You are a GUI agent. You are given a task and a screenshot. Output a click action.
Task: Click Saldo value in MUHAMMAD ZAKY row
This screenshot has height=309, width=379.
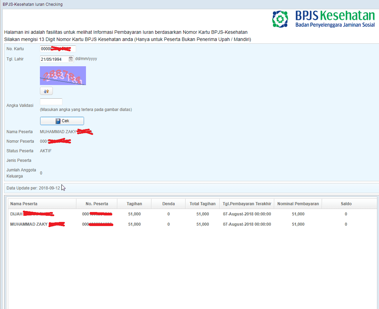pyautogui.click(x=346, y=224)
